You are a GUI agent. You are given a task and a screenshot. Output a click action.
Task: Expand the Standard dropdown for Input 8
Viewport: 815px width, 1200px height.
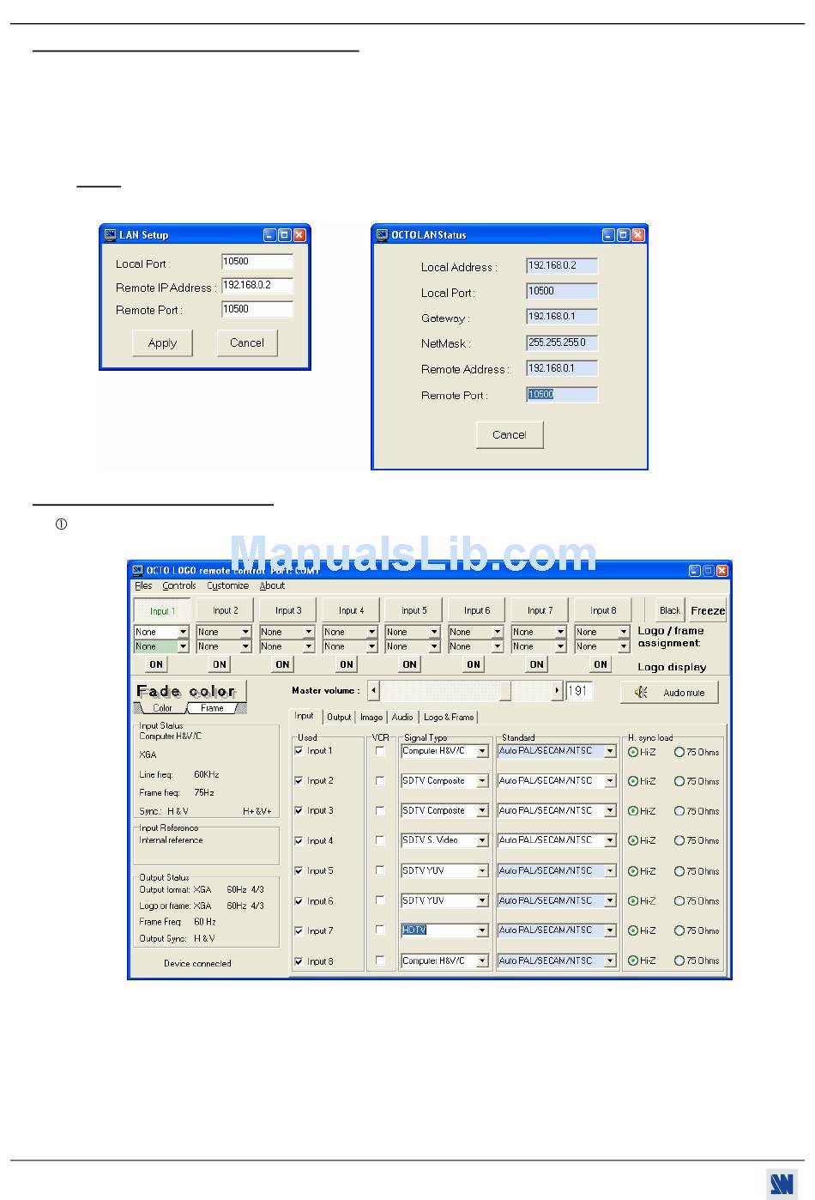point(610,961)
